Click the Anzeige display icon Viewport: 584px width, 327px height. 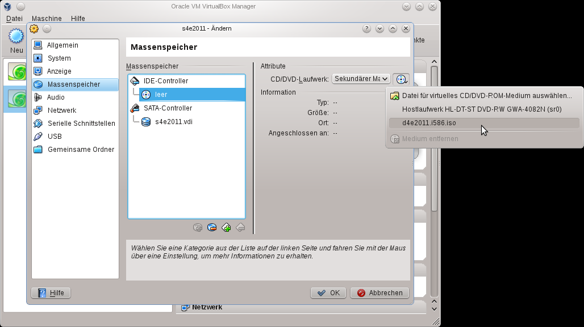38,71
